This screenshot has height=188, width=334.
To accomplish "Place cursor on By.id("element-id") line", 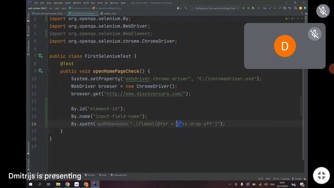I will [x=98, y=109].
